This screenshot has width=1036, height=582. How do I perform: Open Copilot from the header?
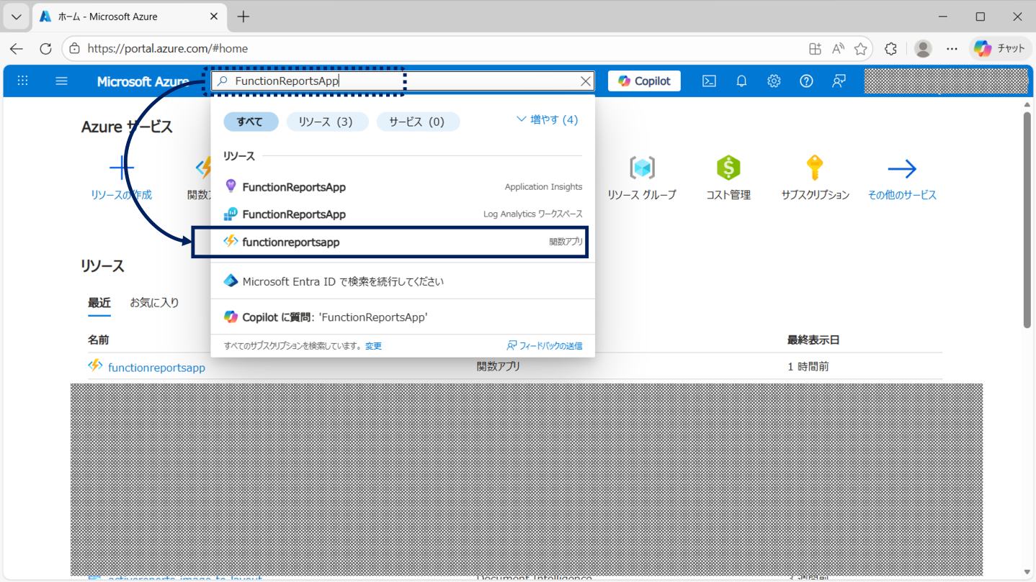[644, 81]
